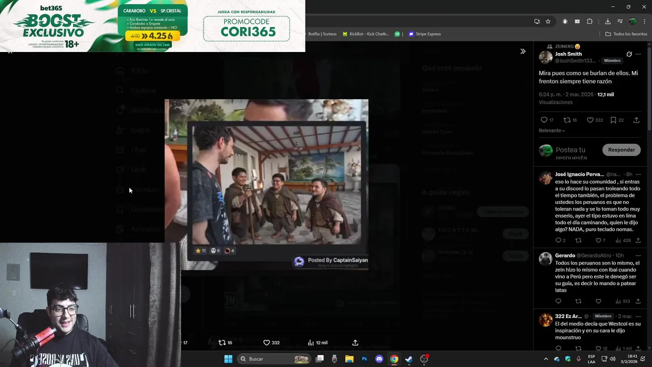Click the Responder button
This screenshot has width=652, height=367.
(621, 150)
